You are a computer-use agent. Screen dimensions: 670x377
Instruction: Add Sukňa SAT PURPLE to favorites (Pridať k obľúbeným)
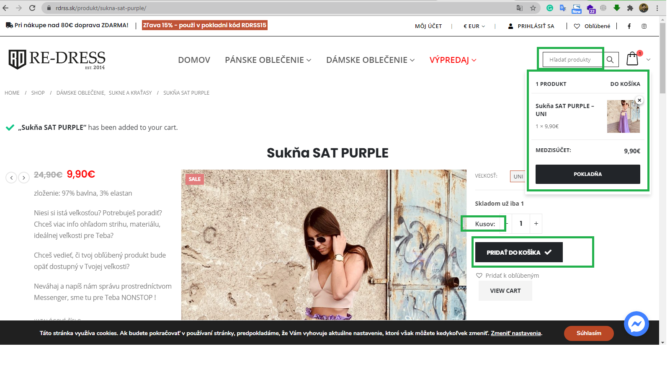coord(508,276)
